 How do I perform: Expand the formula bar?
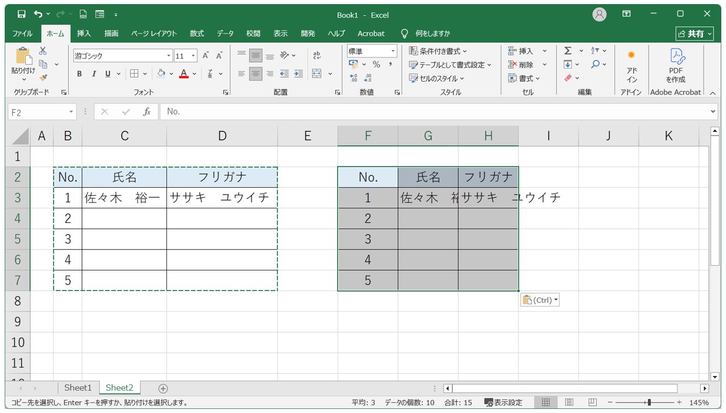713,111
